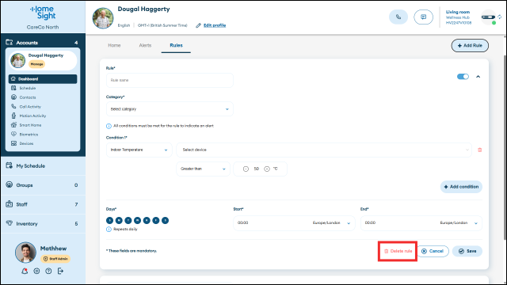Click the Staff Admin badge
The image size is (507, 285).
pyautogui.click(x=55, y=259)
